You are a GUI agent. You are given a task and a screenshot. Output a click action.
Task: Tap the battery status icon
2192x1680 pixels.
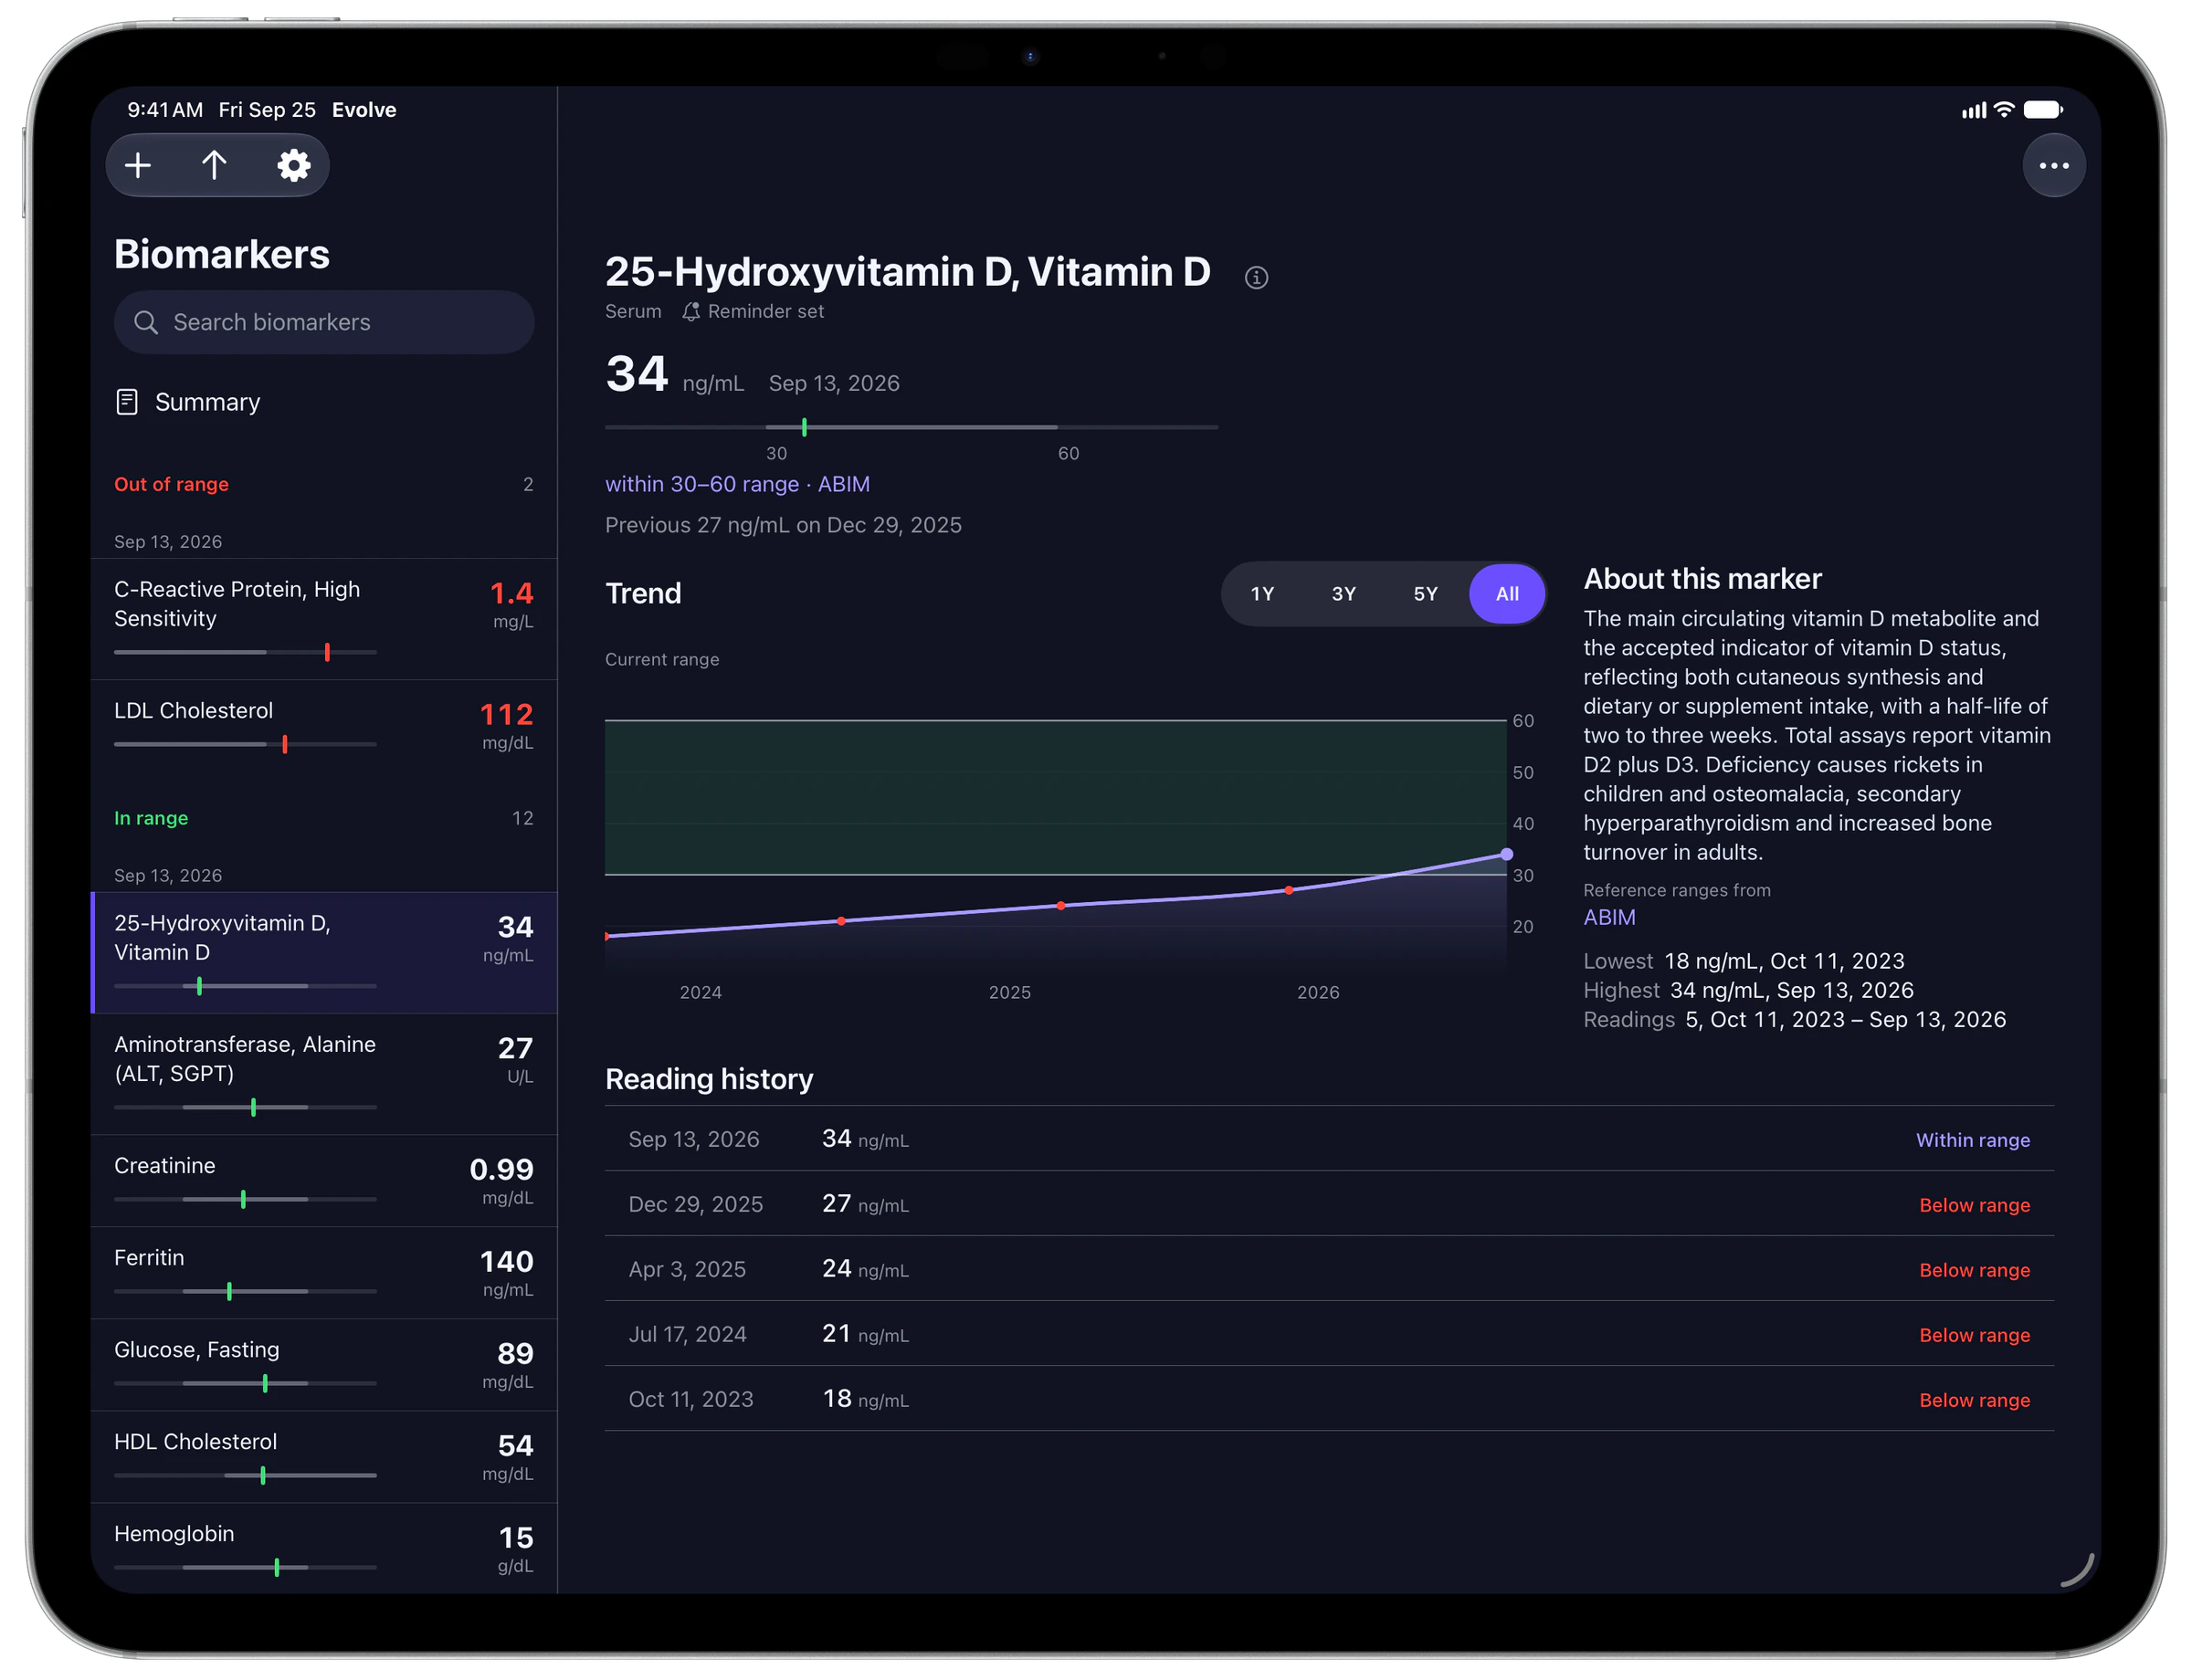2041,110
